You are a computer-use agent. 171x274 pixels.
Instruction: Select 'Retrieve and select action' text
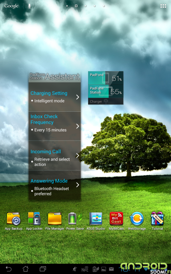[x=52, y=162]
